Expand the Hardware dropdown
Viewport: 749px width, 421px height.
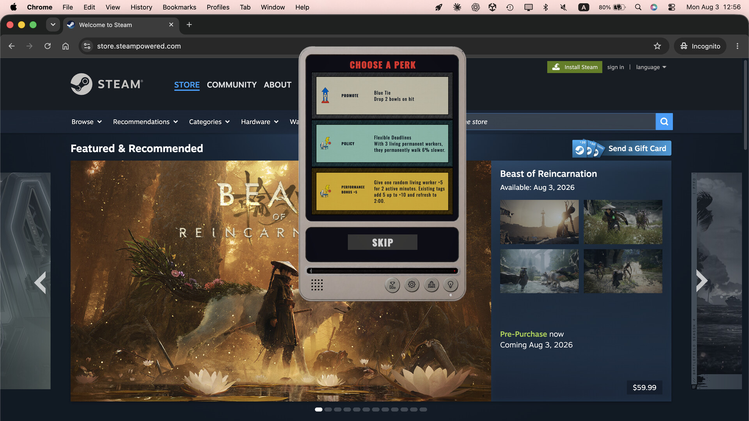(260, 122)
